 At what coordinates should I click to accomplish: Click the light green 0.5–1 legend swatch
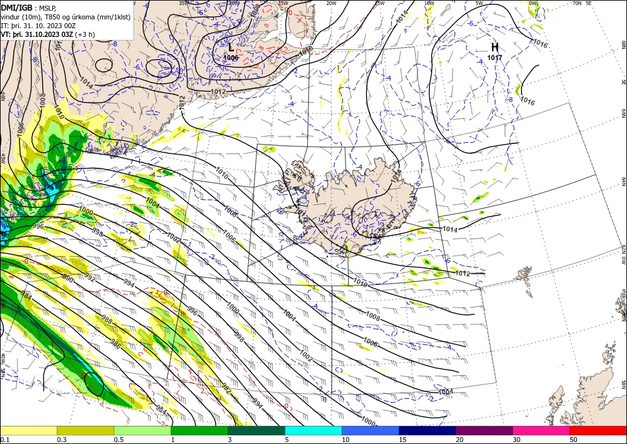click(142, 430)
